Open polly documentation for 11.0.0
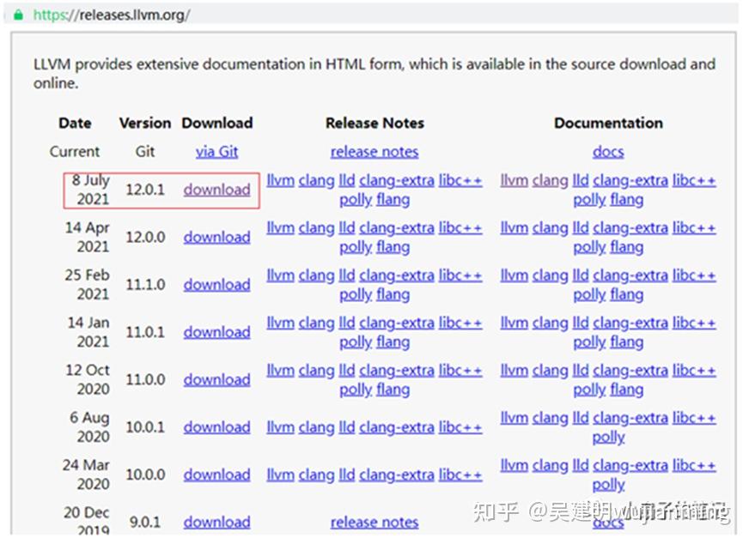This screenshot has width=749, height=544. [x=589, y=390]
